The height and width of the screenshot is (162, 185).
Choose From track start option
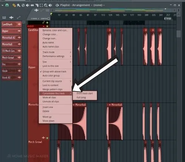85,93
